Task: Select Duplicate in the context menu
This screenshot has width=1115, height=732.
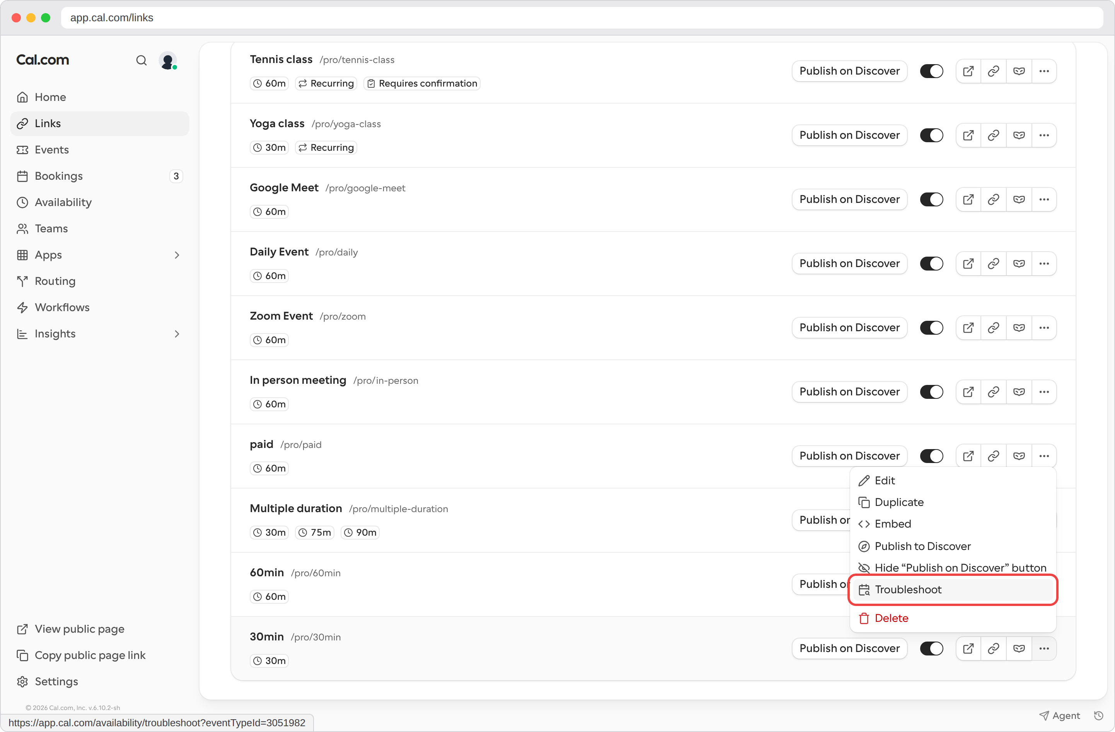Action: 953,502
